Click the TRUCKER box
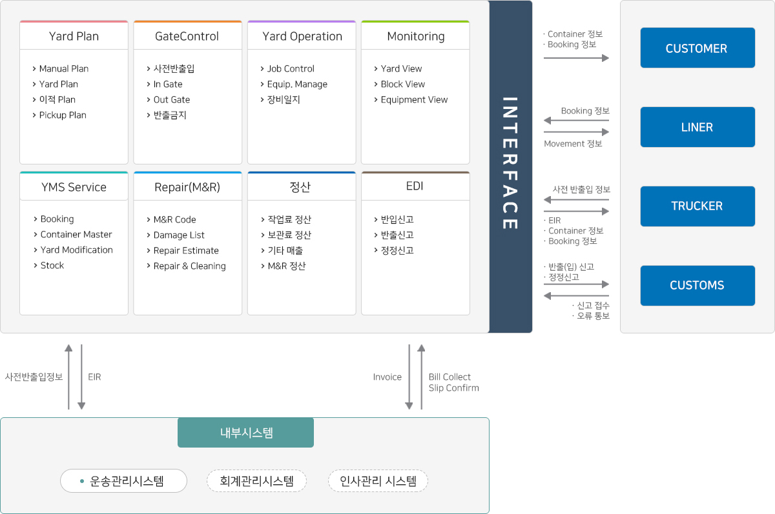 click(x=697, y=206)
